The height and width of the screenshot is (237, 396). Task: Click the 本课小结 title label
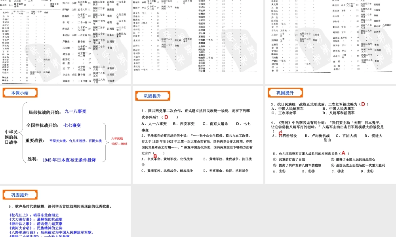[20, 93]
